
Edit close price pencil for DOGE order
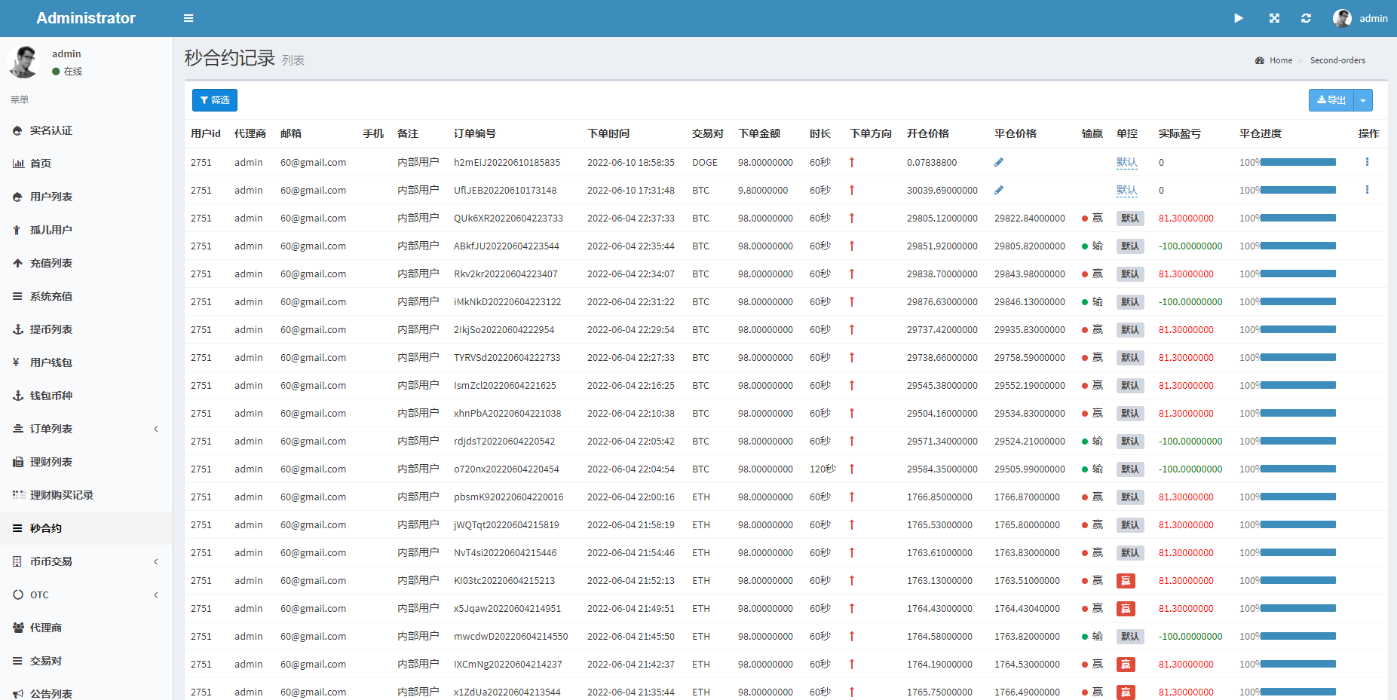coord(999,162)
